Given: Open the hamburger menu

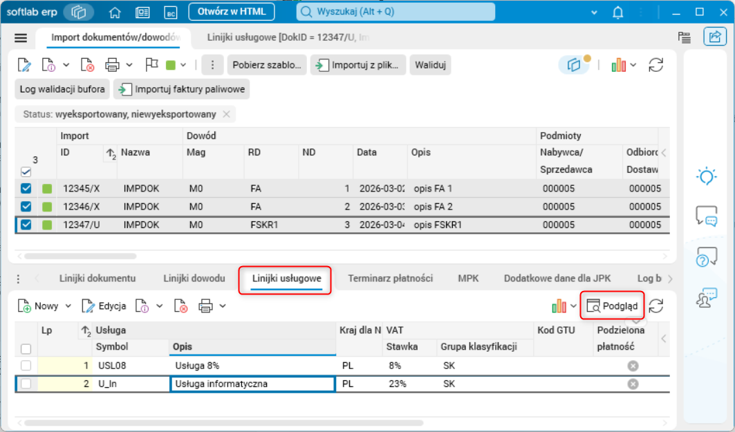Looking at the screenshot, I should tap(21, 38).
